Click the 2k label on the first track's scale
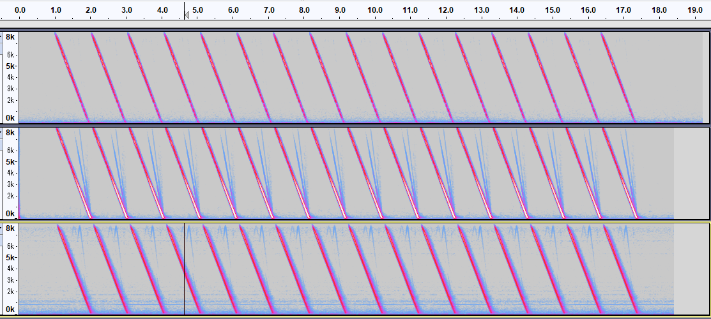Image resolution: width=711 pixels, height=319 pixels. (11, 100)
